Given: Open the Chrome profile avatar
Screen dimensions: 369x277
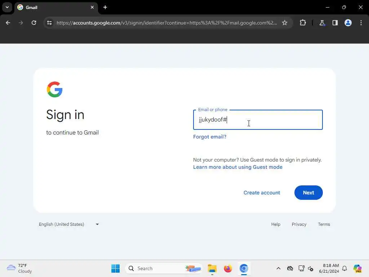Looking at the screenshot, I should (348, 23).
